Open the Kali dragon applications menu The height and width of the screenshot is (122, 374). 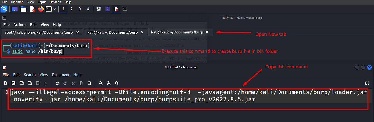click(x=4, y=9)
